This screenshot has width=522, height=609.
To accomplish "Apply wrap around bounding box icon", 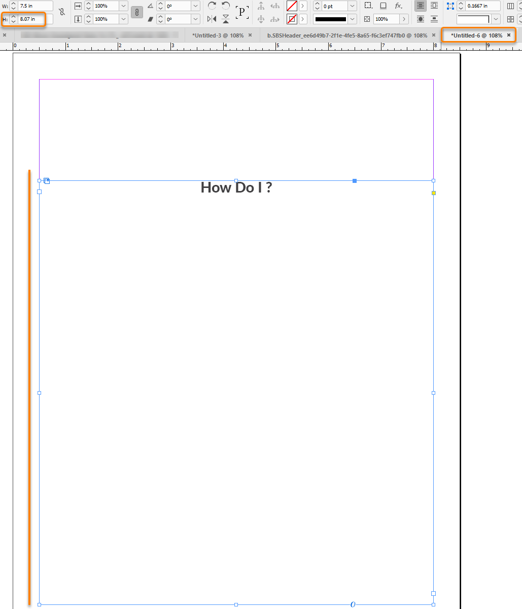I will 435,6.
